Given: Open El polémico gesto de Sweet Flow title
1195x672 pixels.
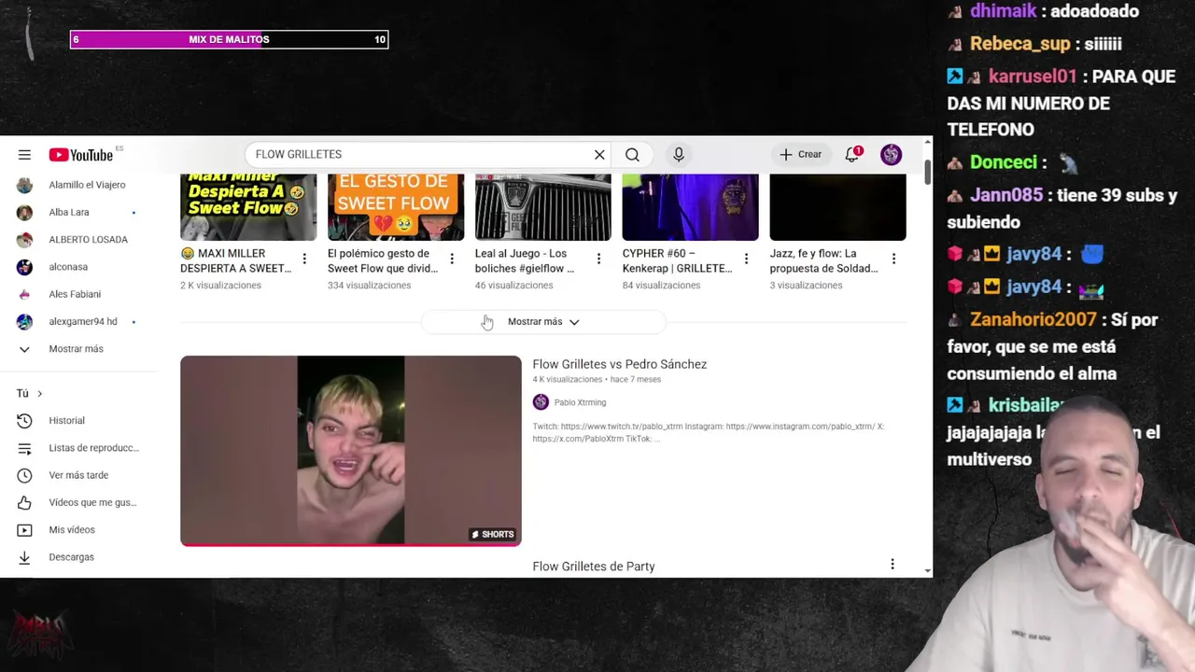Looking at the screenshot, I should click(x=383, y=261).
